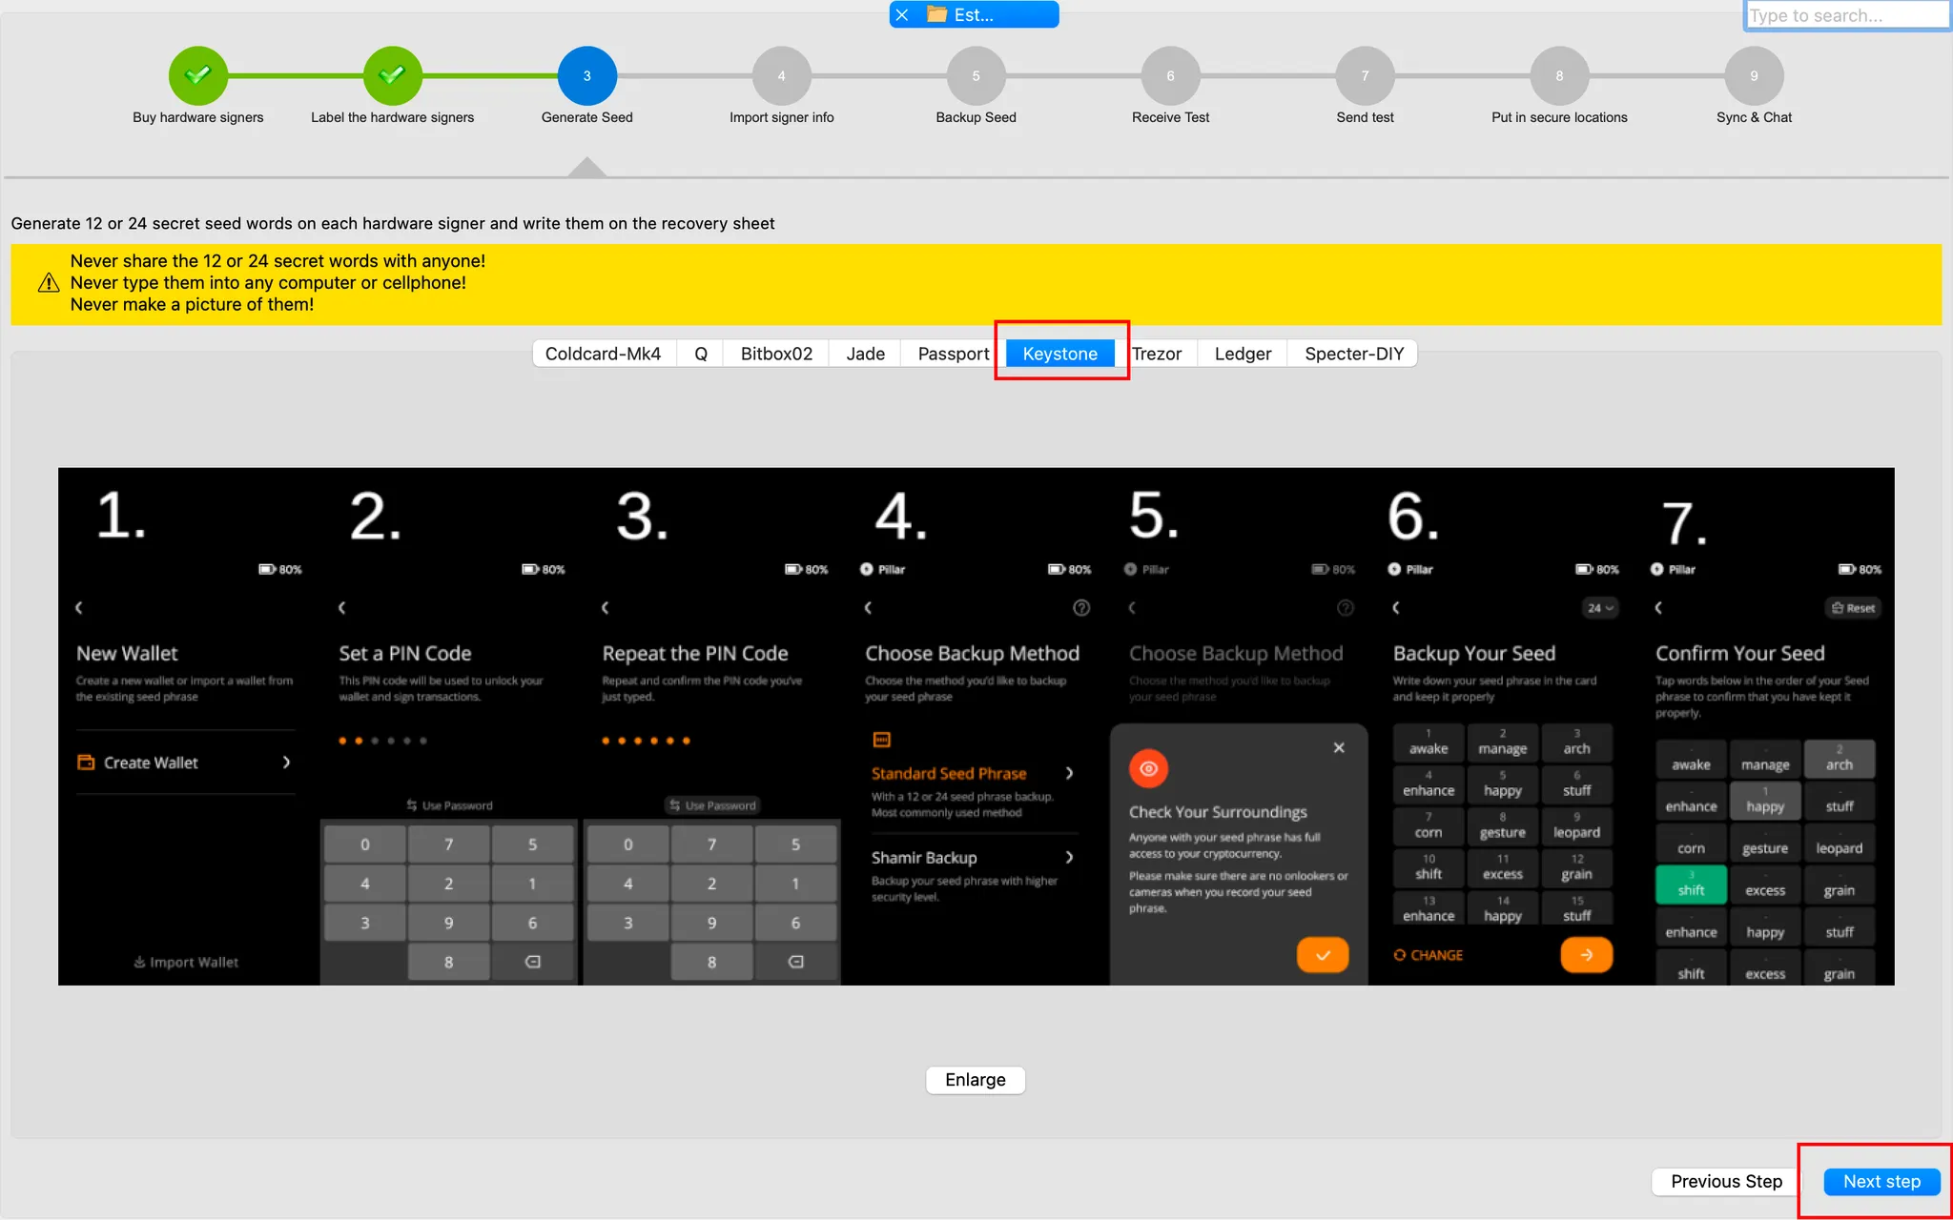This screenshot has height=1220, width=1953.
Task: Switch to the Ledger tab
Action: [x=1243, y=354]
